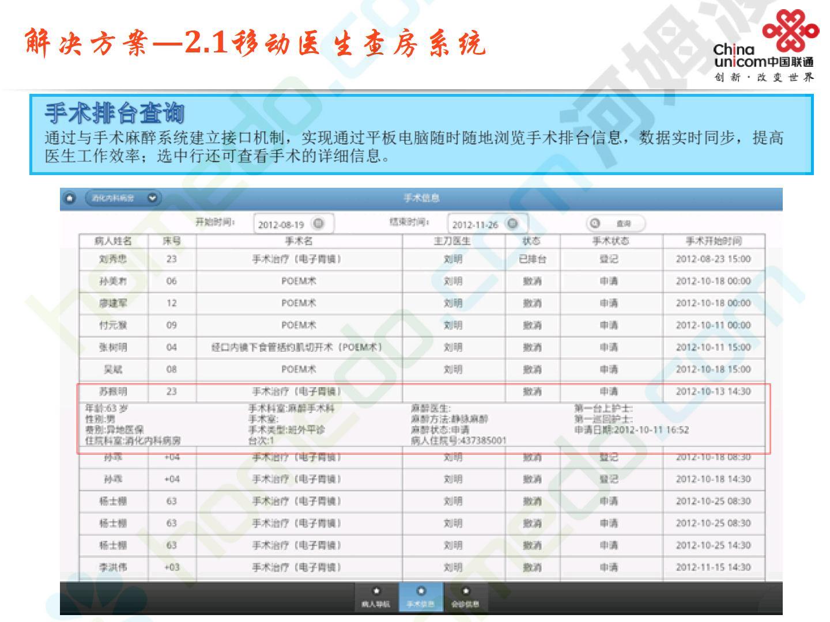Click the start date field 2012-08-19
This screenshot has height=622, width=830.
281,225
